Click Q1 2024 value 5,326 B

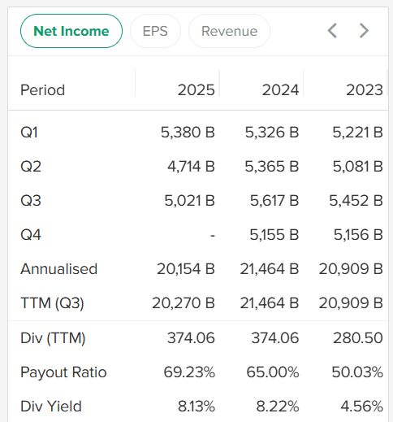(272, 133)
